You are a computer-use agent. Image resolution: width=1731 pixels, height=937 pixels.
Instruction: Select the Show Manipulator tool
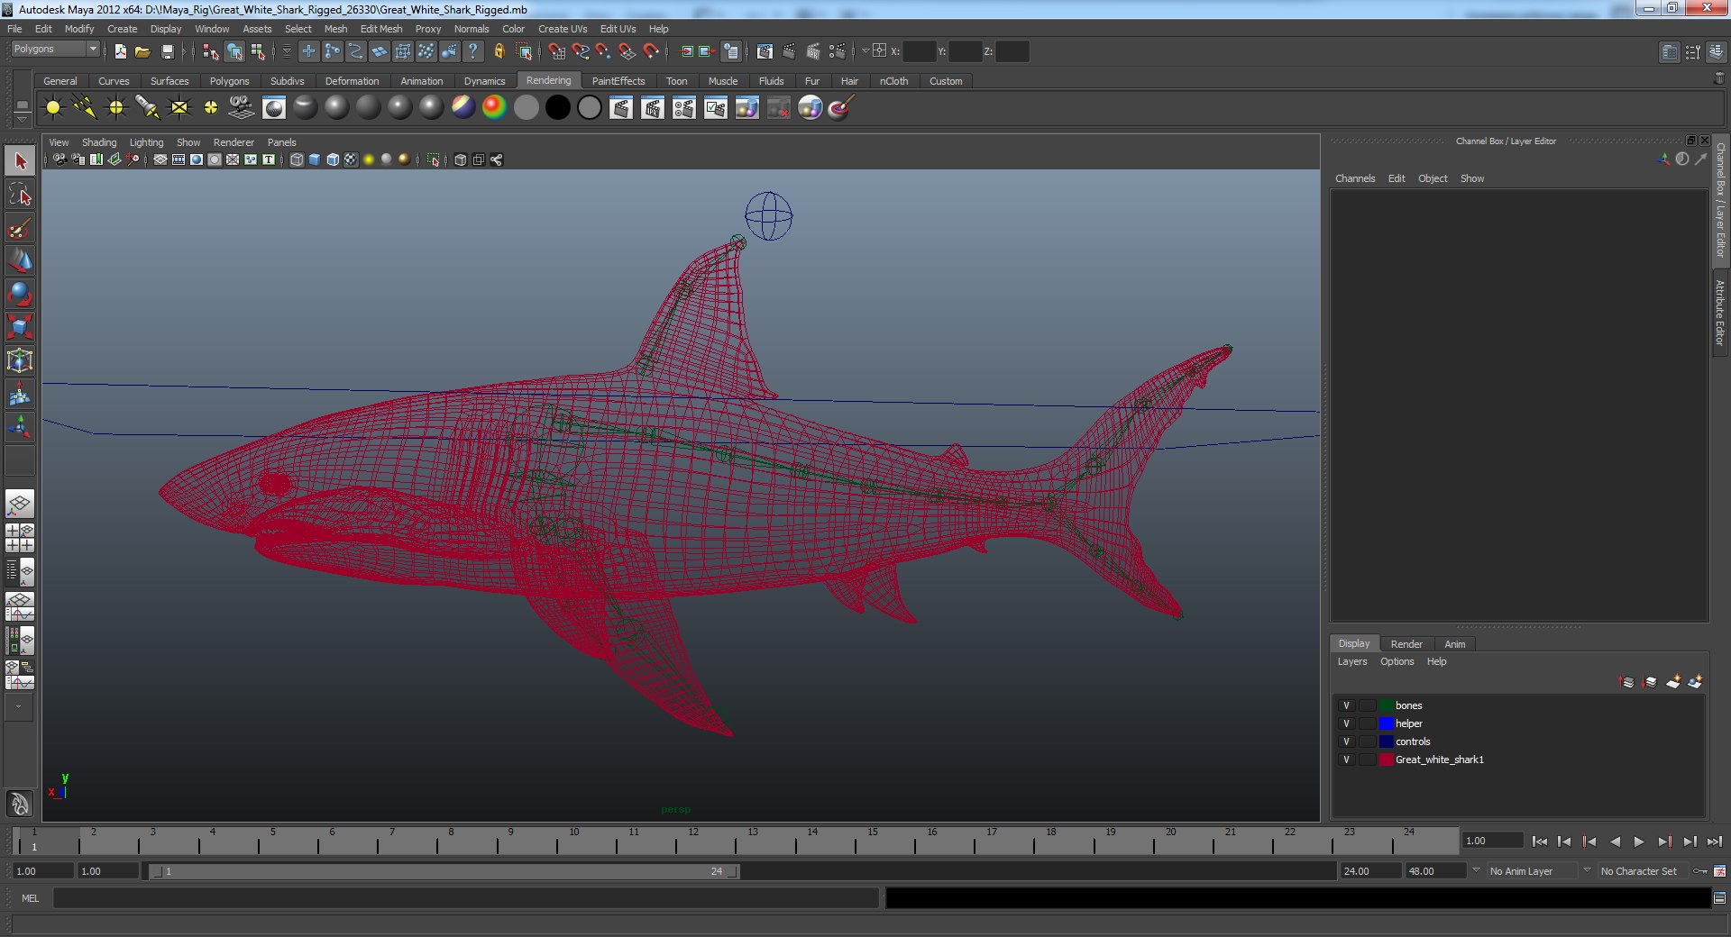(20, 426)
